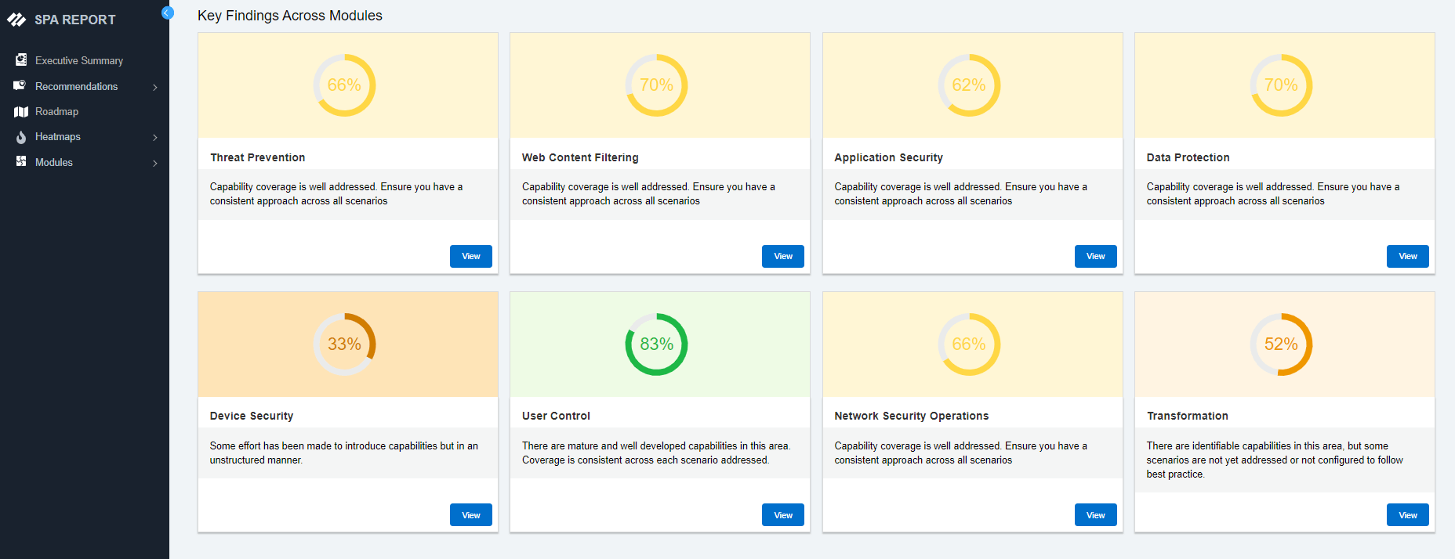The image size is (1455, 559).
Task: Click the Modules sidebar icon
Action: point(21,162)
